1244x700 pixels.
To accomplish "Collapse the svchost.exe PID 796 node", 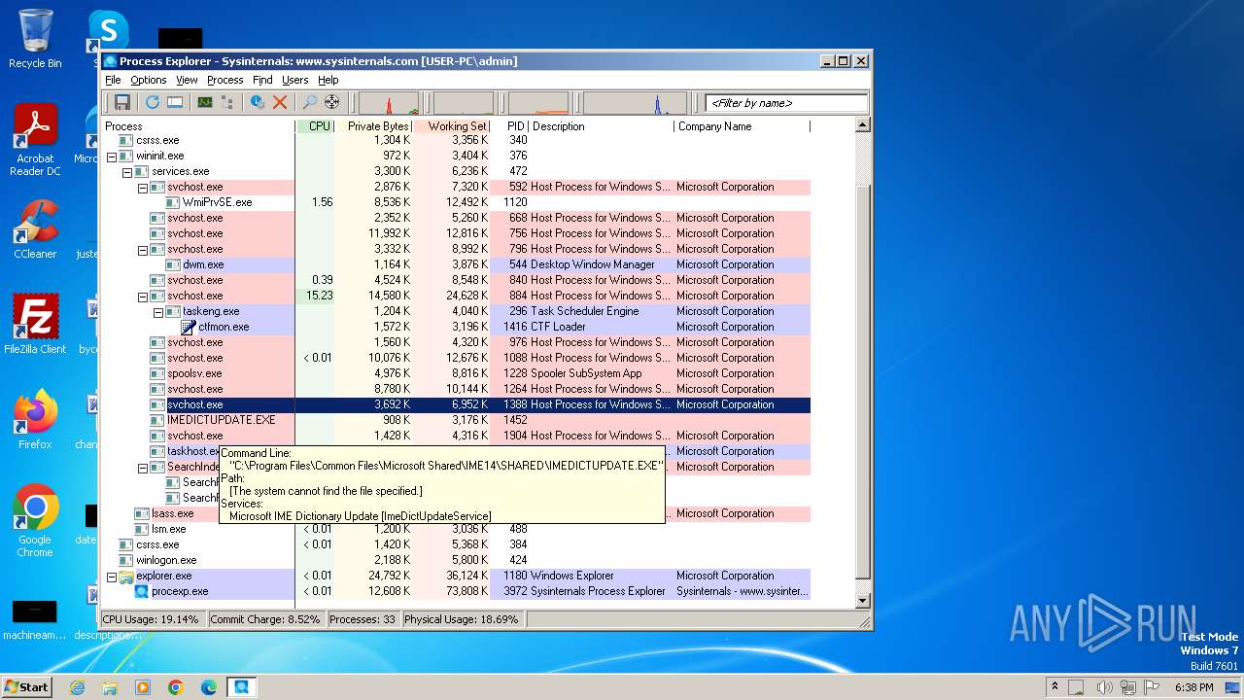I will pyautogui.click(x=142, y=249).
